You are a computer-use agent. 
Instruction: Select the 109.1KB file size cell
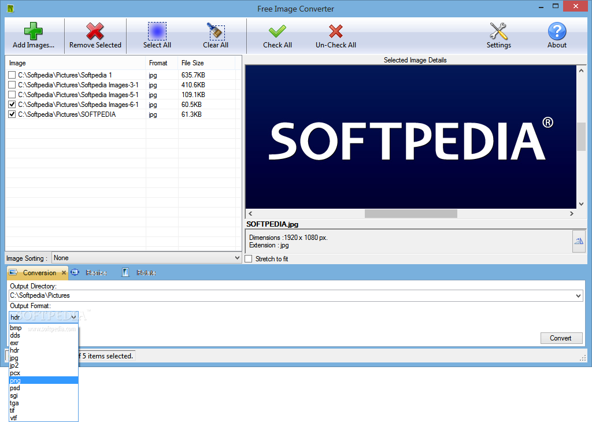pyautogui.click(x=193, y=95)
